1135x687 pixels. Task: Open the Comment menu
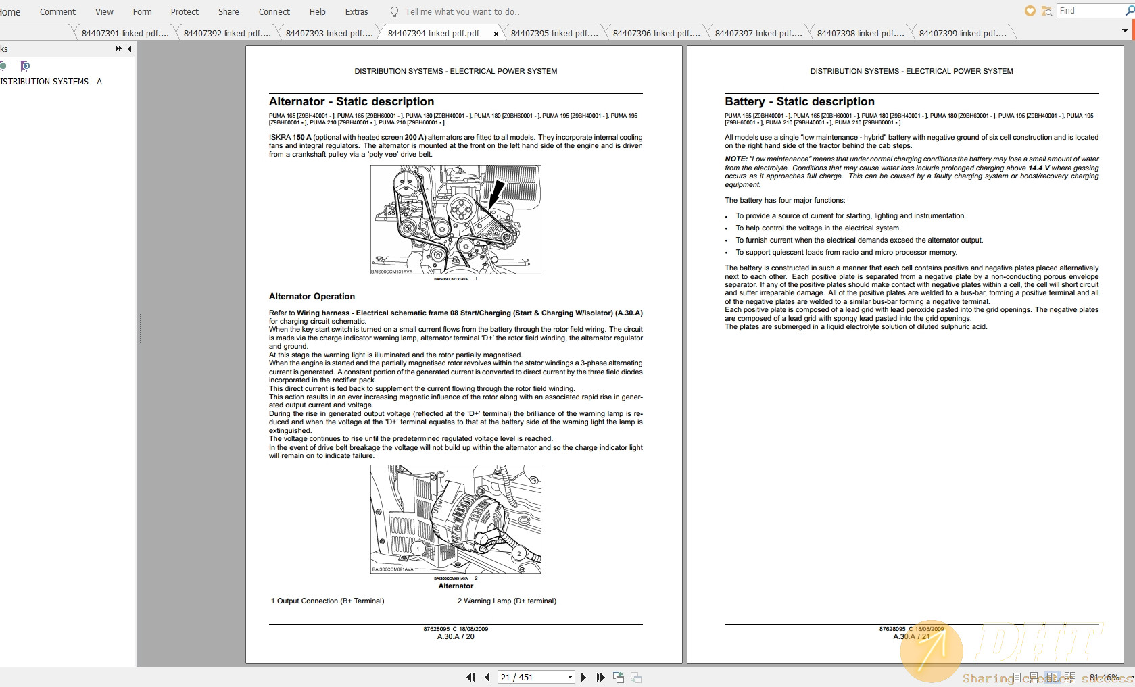coord(57,11)
